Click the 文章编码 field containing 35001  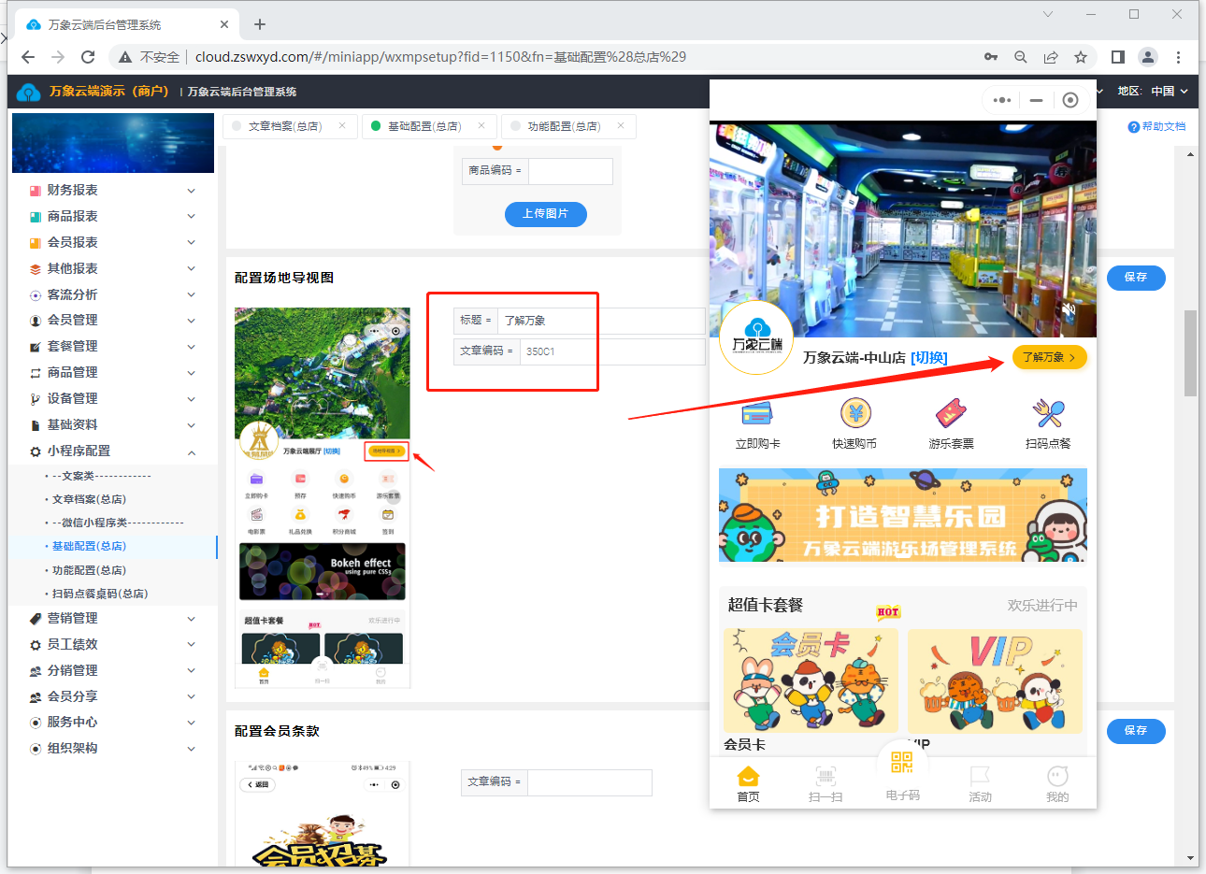[x=612, y=351]
